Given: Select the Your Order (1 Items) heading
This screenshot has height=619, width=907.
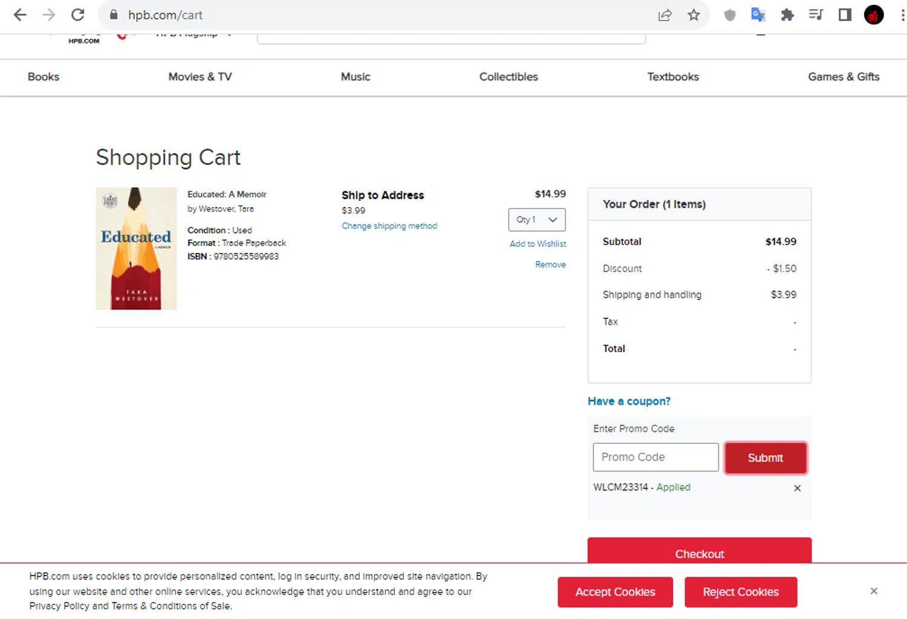Looking at the screenshot, I should [x=654, y=204].
